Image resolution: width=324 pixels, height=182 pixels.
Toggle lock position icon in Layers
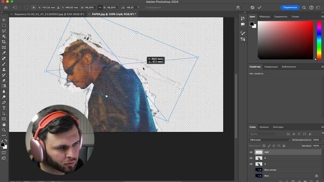click(x=274, y=146)
